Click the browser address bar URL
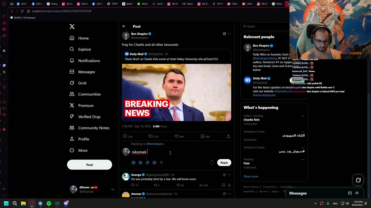371x208 pixels. tap(62, 11)
